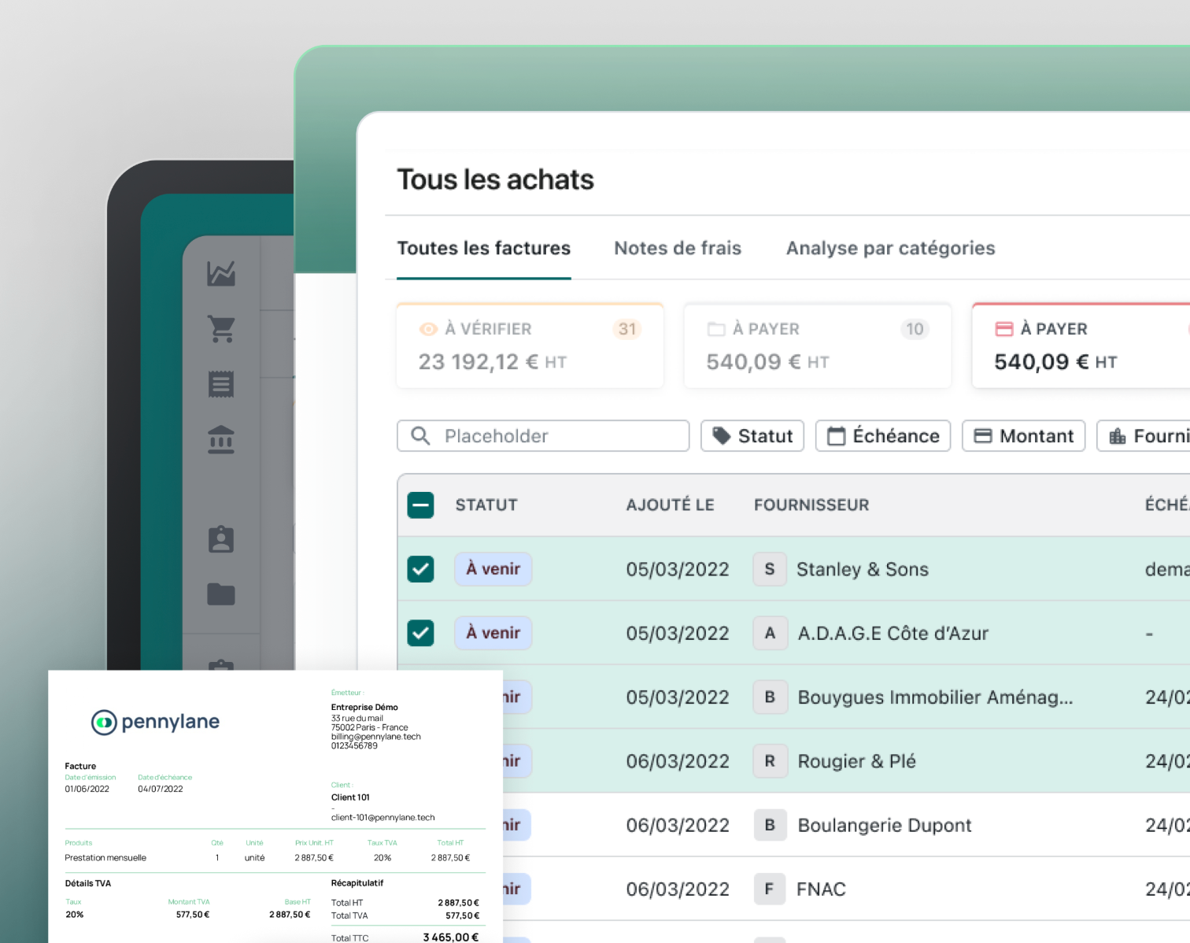Viewport: 1190px width, 943px height.
Task: Click the Stanley & Sons 'S' avatar
Action: pyautogui.click(x=770, y=569)
